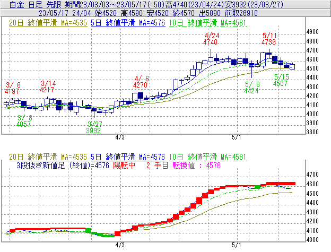This screenshot has height=252, width=331.
Task: Click the last white candlestick on upper chart
Action: point(292,67)
